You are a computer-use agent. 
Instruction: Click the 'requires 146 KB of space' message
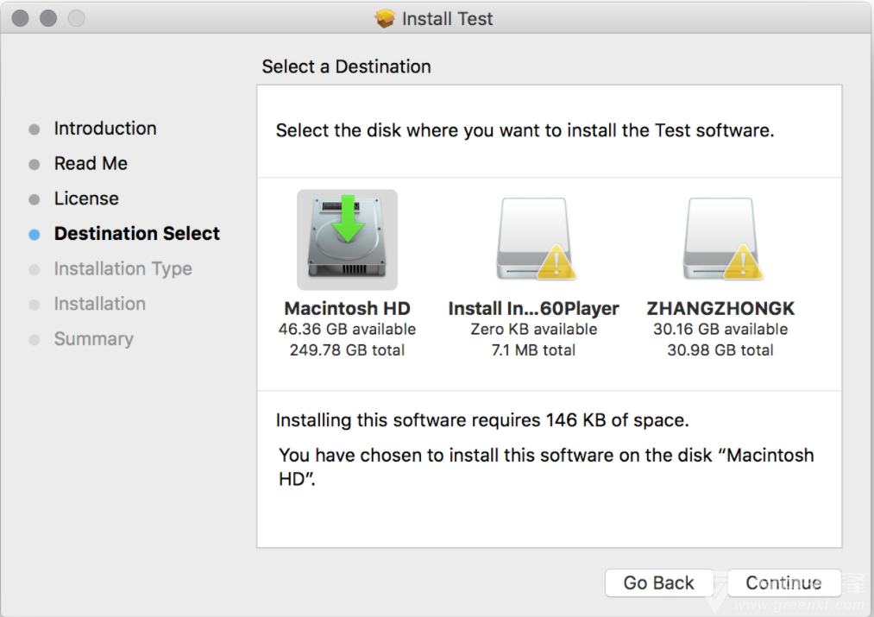tap(482, 419)
